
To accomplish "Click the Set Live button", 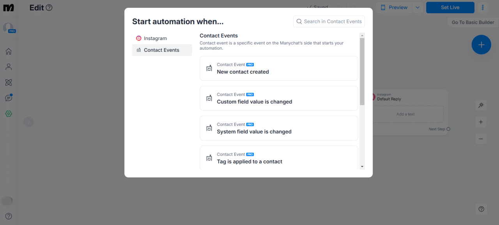I will [450, 7].
